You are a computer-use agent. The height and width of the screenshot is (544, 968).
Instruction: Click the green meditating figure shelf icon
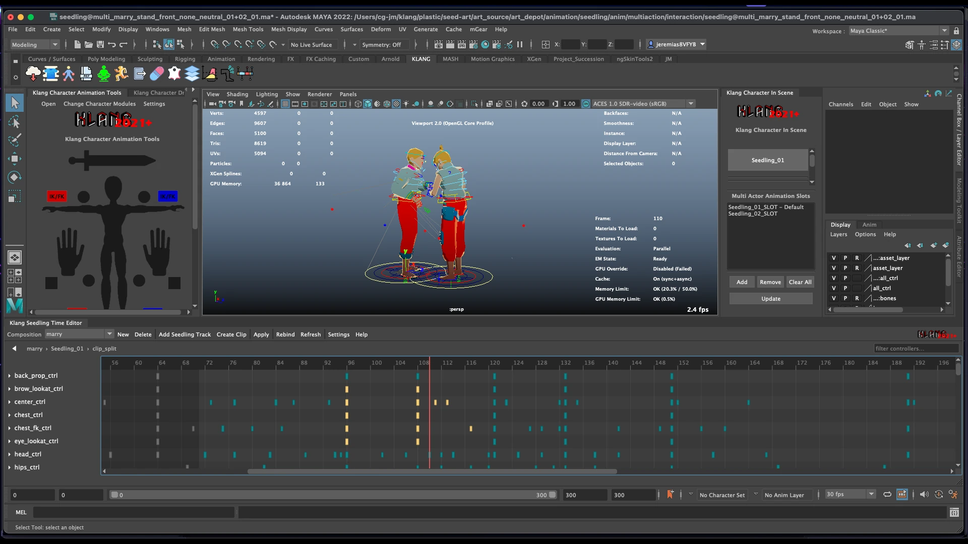104,74
